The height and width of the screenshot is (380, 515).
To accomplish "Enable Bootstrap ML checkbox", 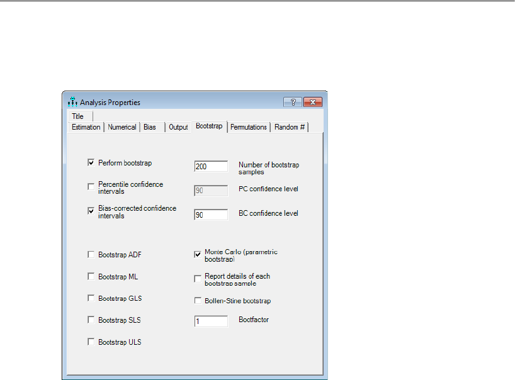I will click(91, 277).
